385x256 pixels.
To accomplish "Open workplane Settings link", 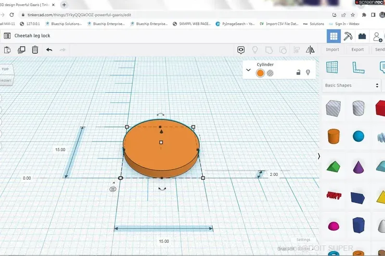I will [303, 240].
